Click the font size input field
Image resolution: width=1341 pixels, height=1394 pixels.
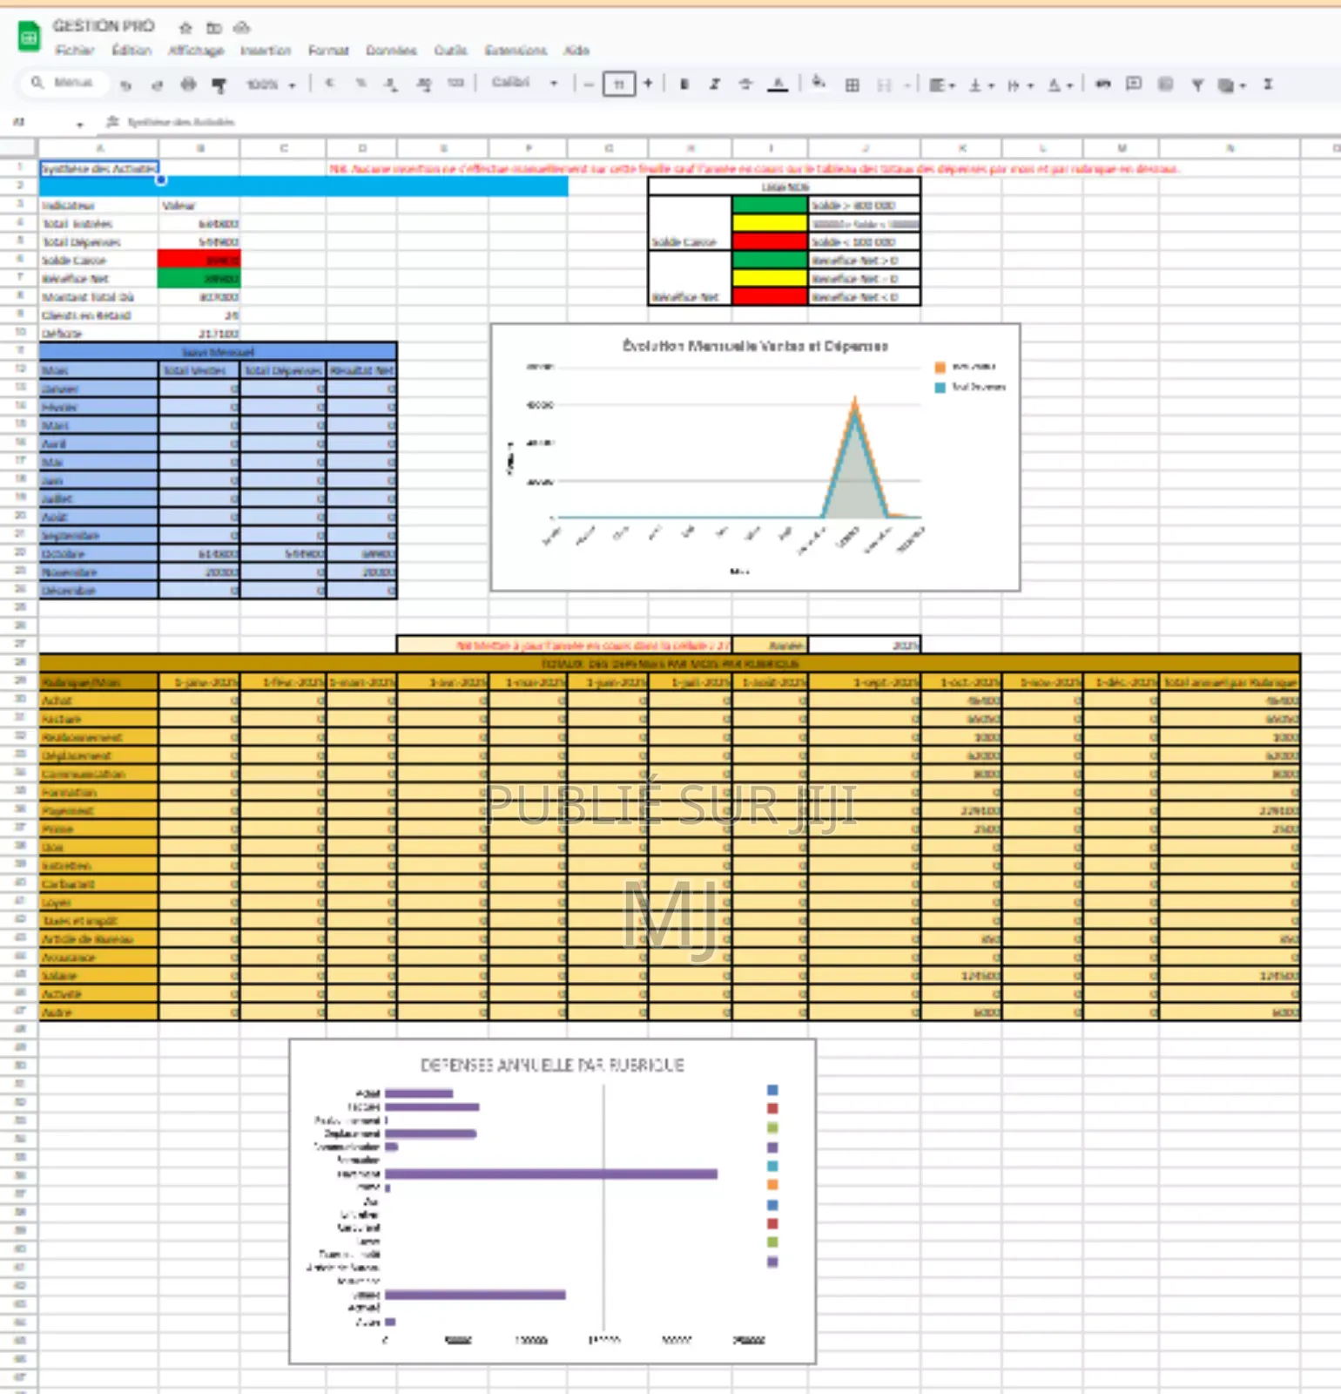pyautogui.click(x=618, y=85)
